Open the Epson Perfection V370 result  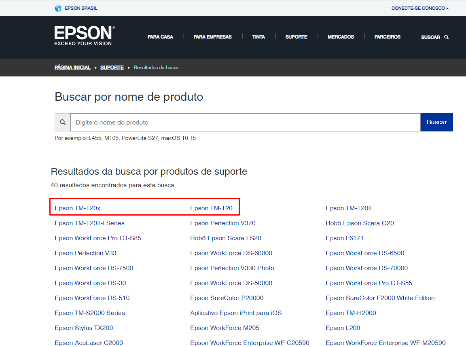pyautogui.click(x=223, y=223)
